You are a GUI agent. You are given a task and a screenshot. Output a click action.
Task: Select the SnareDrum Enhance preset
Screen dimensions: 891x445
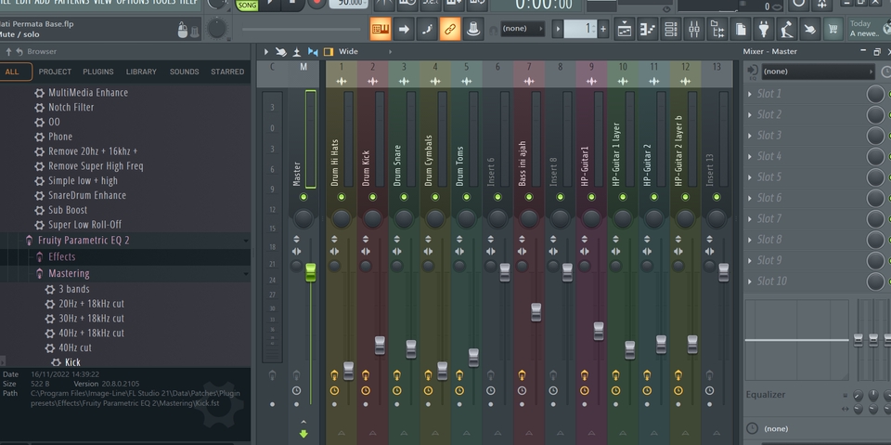tap(87, 195)
